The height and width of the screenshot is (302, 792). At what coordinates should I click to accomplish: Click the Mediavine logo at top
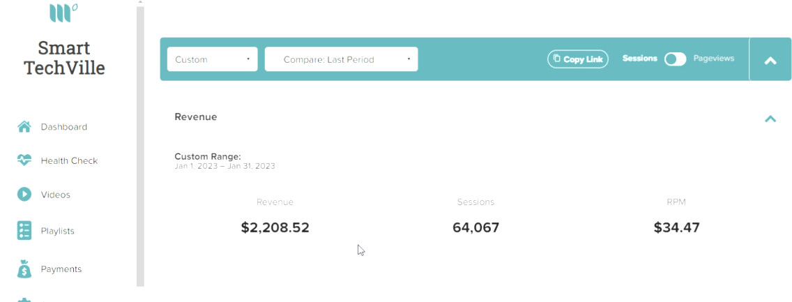tap(63, 12)
